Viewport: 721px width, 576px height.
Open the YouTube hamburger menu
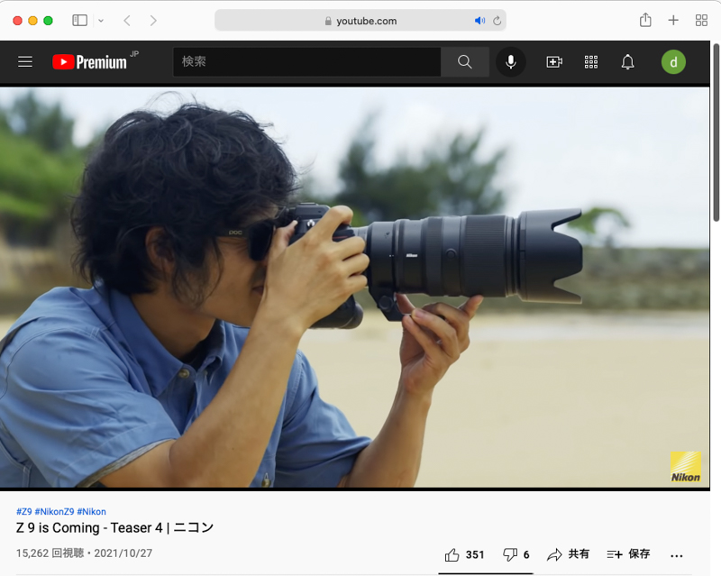[24, 61]
